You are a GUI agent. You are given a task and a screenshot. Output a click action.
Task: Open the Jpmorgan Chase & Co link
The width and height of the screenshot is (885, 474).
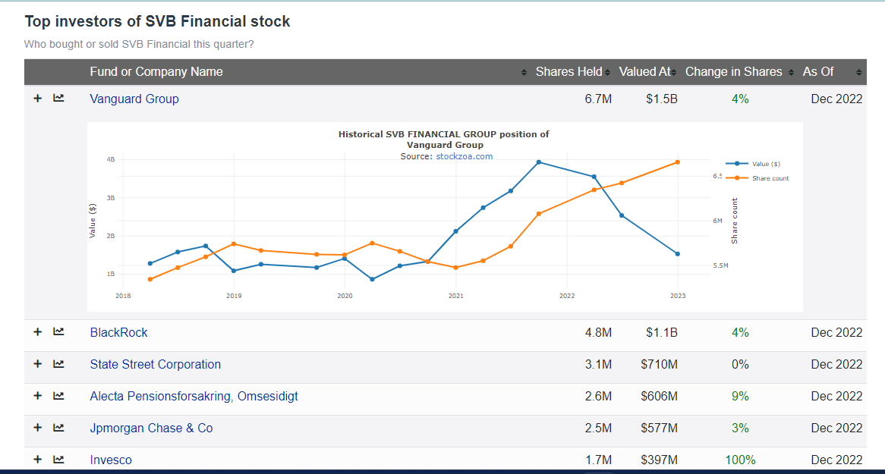click(151, 428)
